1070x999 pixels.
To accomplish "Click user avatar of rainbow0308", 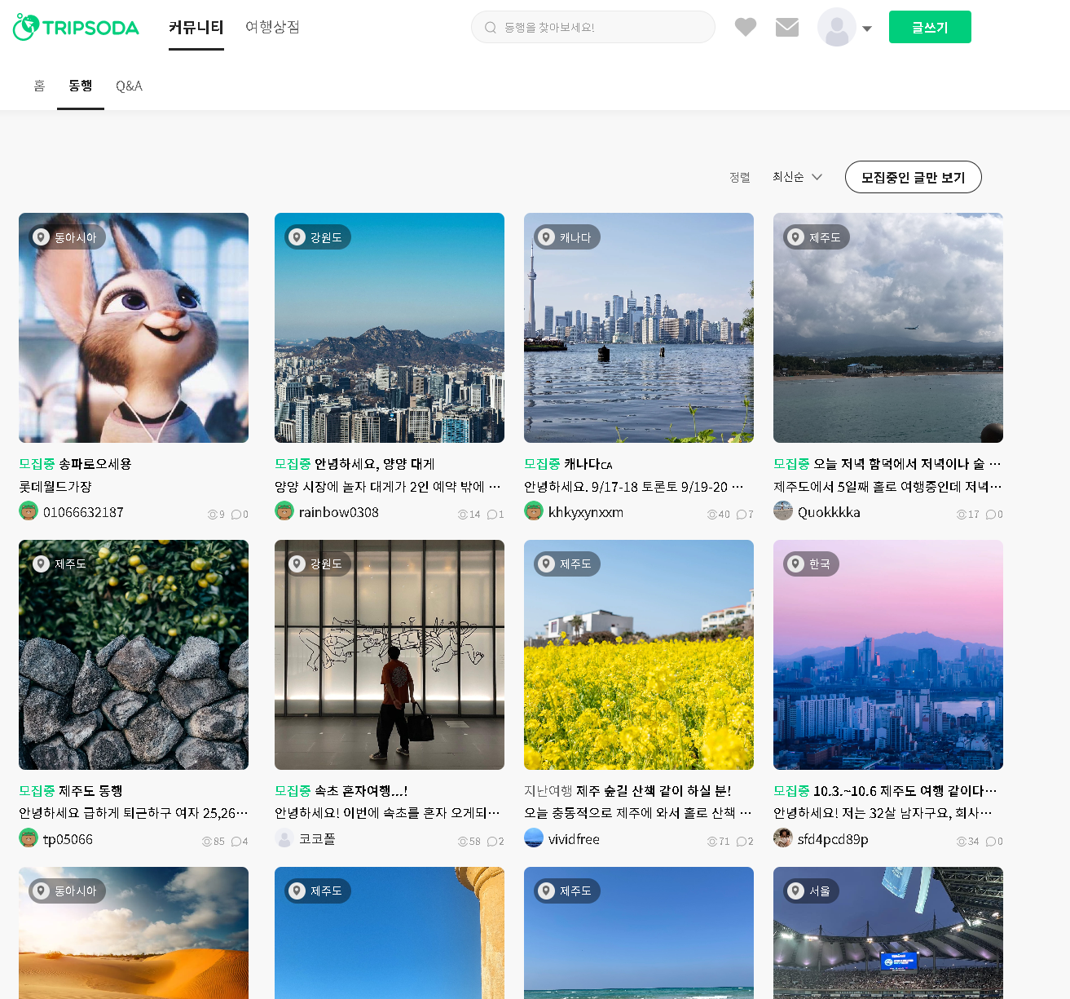I will point(284,511).
